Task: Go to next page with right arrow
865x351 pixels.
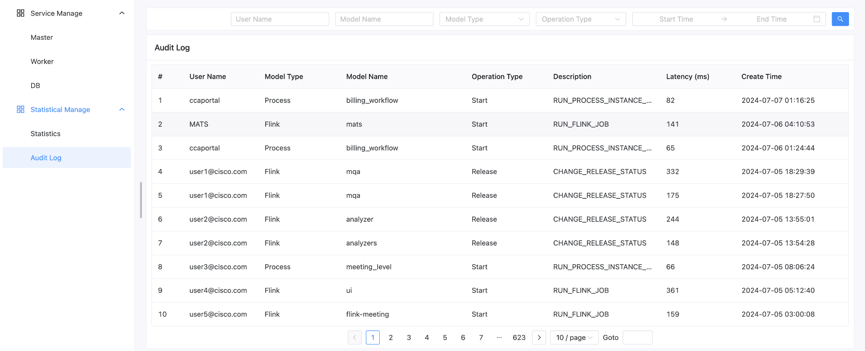Action: click(539, 338)
